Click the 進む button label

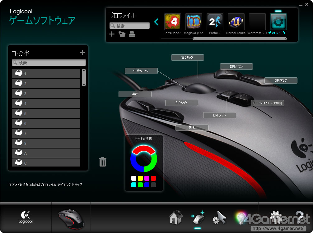click(135, 94)
